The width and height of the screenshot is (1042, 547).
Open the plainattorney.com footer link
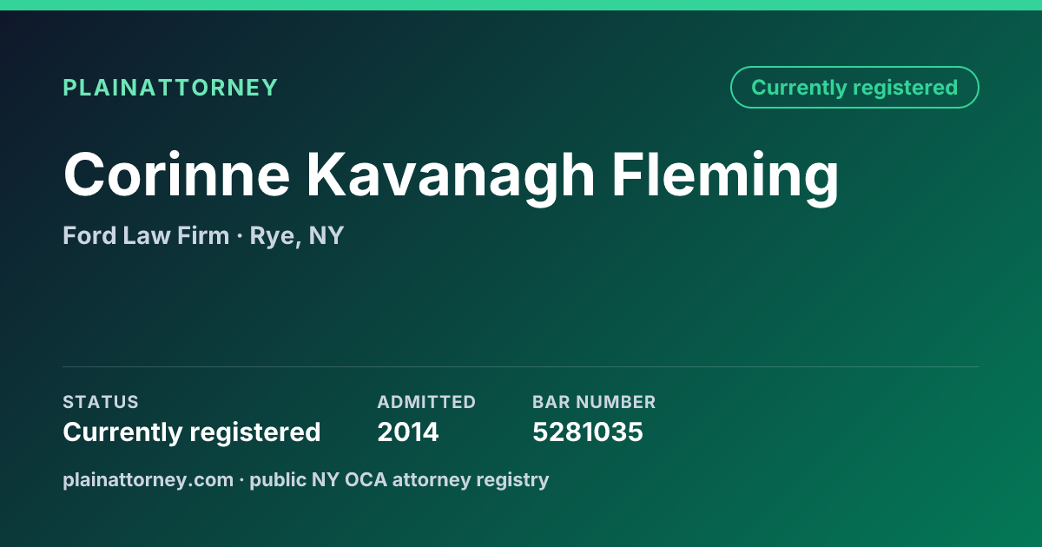point(148,479)
